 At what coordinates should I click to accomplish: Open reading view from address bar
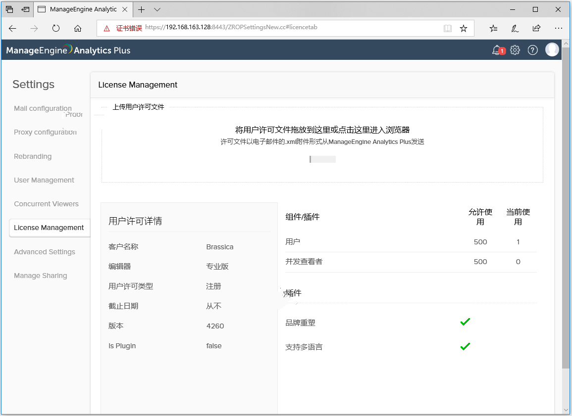pyautogui.click(x=448, y=28)
